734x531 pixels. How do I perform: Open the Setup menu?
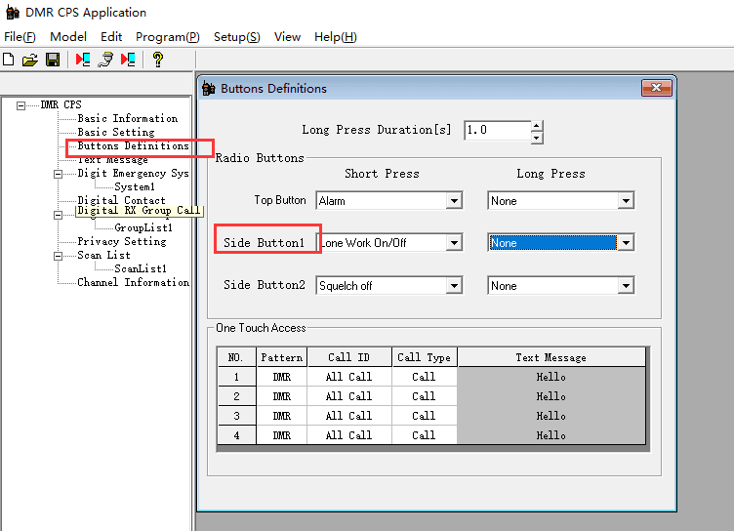(x=236, y=36)
